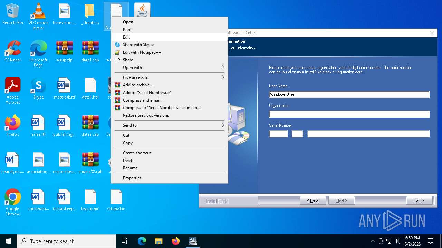Select the Microsoft Edge desktop shortcut

(38, 54)
